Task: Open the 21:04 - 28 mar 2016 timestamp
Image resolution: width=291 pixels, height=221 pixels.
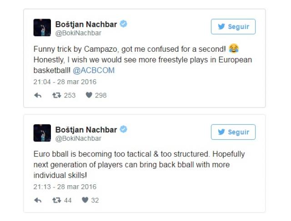Action: (x=65, y=82)
